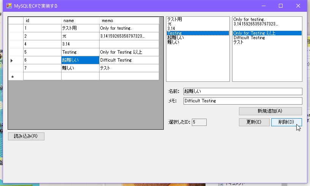Select grid memo cell Only for Testing 以上

(x=129, y=52)
